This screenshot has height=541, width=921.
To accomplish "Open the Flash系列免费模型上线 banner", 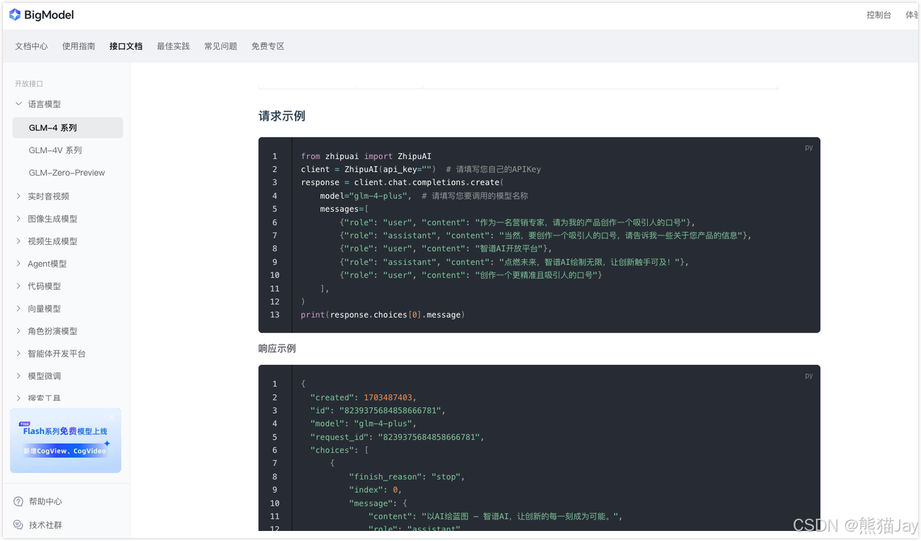I will click(65, 440).
